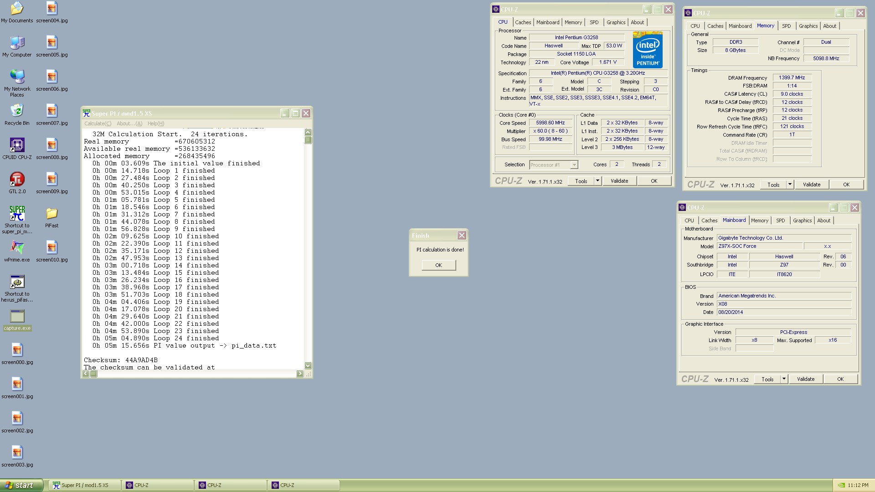Click OK in Finish dialog
The height and width of the screenshot is (492, 875).
438,265
